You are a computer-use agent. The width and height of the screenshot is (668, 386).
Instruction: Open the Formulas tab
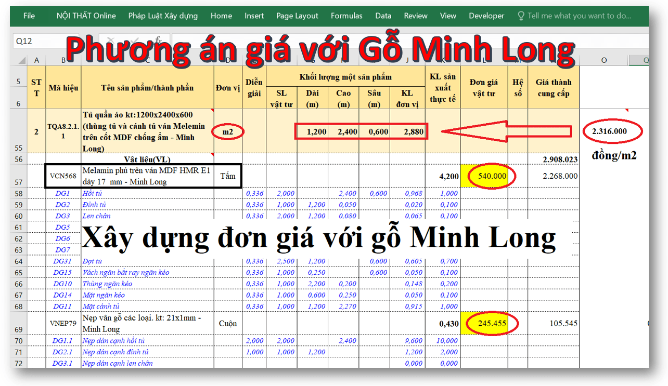coord(348,16)
